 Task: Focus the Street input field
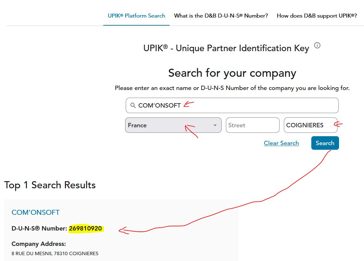pos(252,125)
